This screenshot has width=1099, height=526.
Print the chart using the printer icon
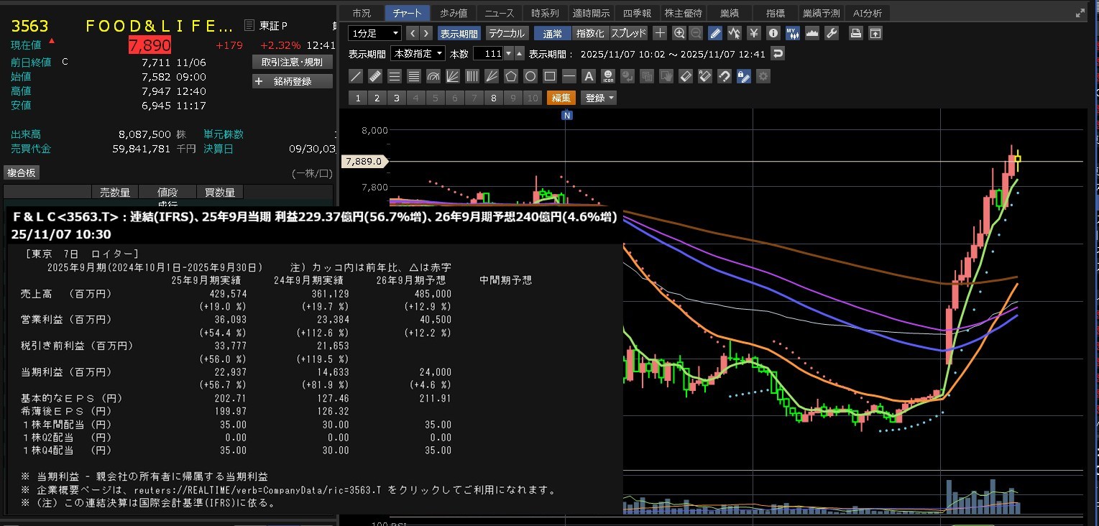click(x=855, y=33)
